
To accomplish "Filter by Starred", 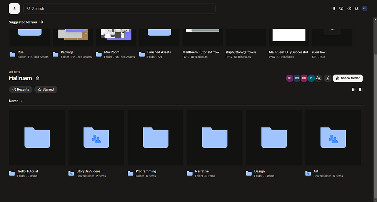I will pos(46,89).
